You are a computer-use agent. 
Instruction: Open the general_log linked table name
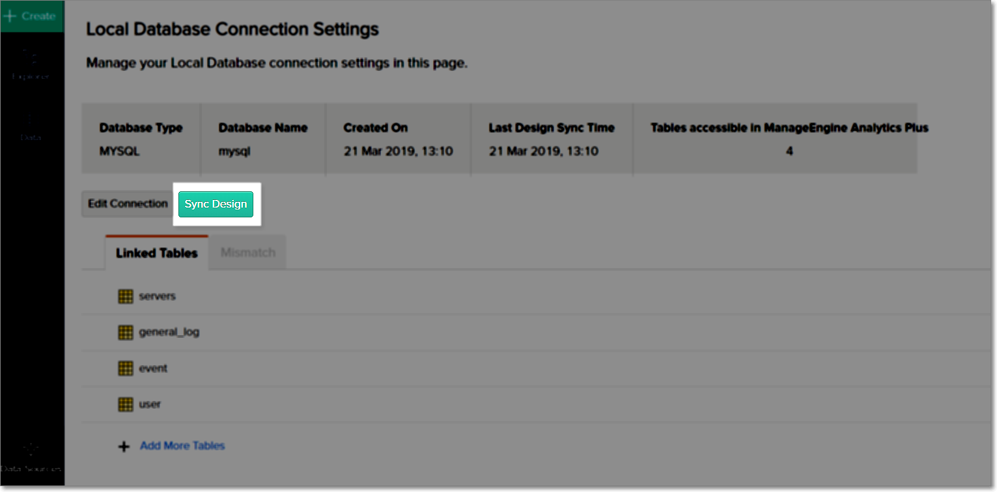tap(169, 332)
